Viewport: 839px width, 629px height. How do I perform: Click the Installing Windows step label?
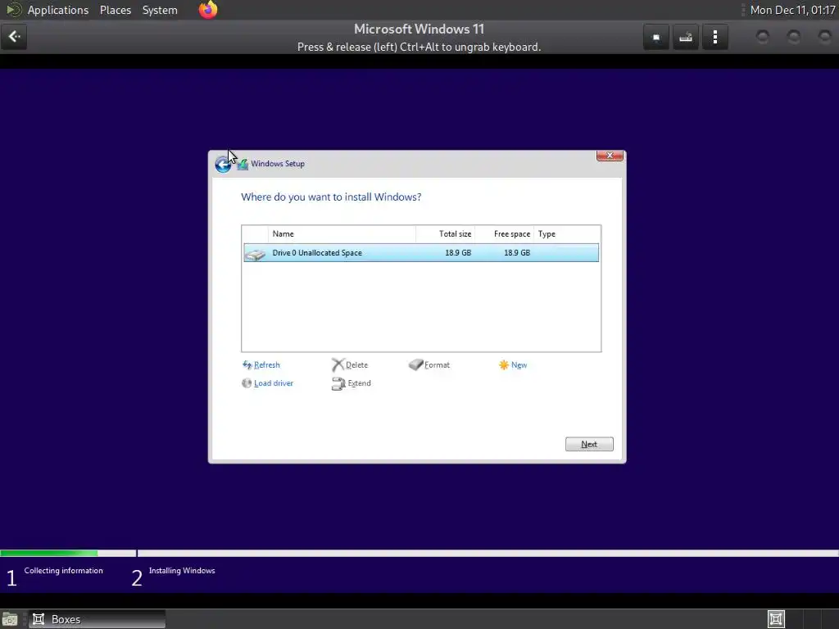182,571
